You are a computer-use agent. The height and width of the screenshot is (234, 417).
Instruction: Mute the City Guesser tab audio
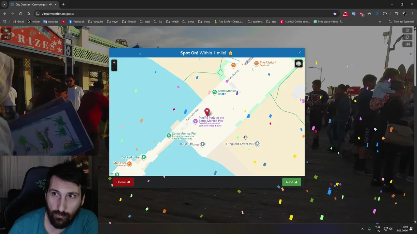pos(50,5)
